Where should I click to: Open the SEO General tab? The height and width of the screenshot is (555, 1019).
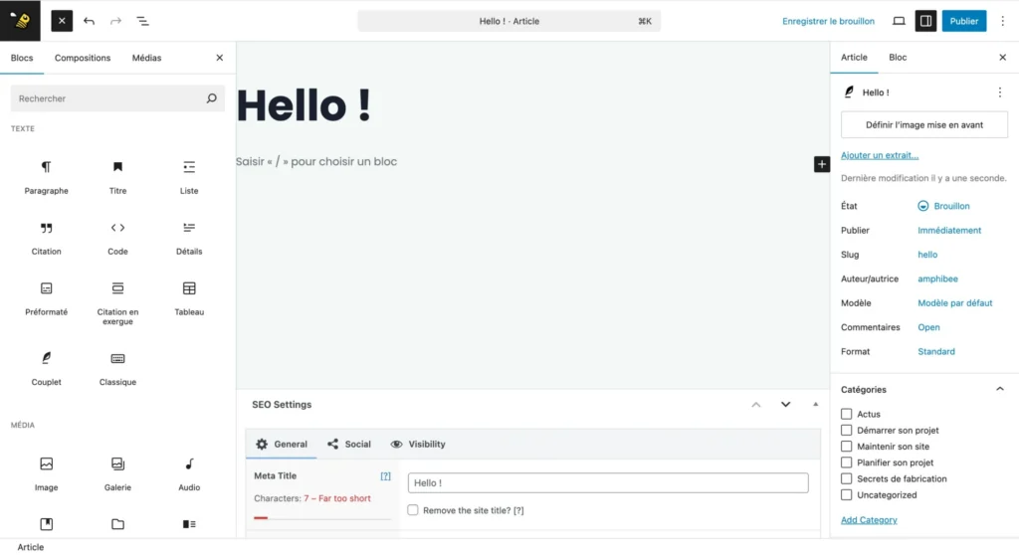[282, 444]
